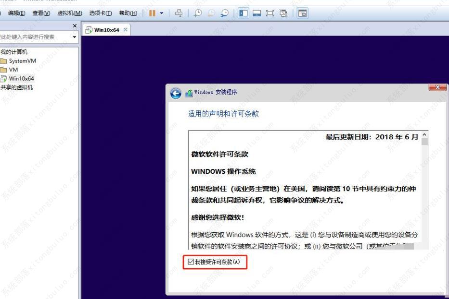Click the Revert Snapshot icon

[210, 13]
